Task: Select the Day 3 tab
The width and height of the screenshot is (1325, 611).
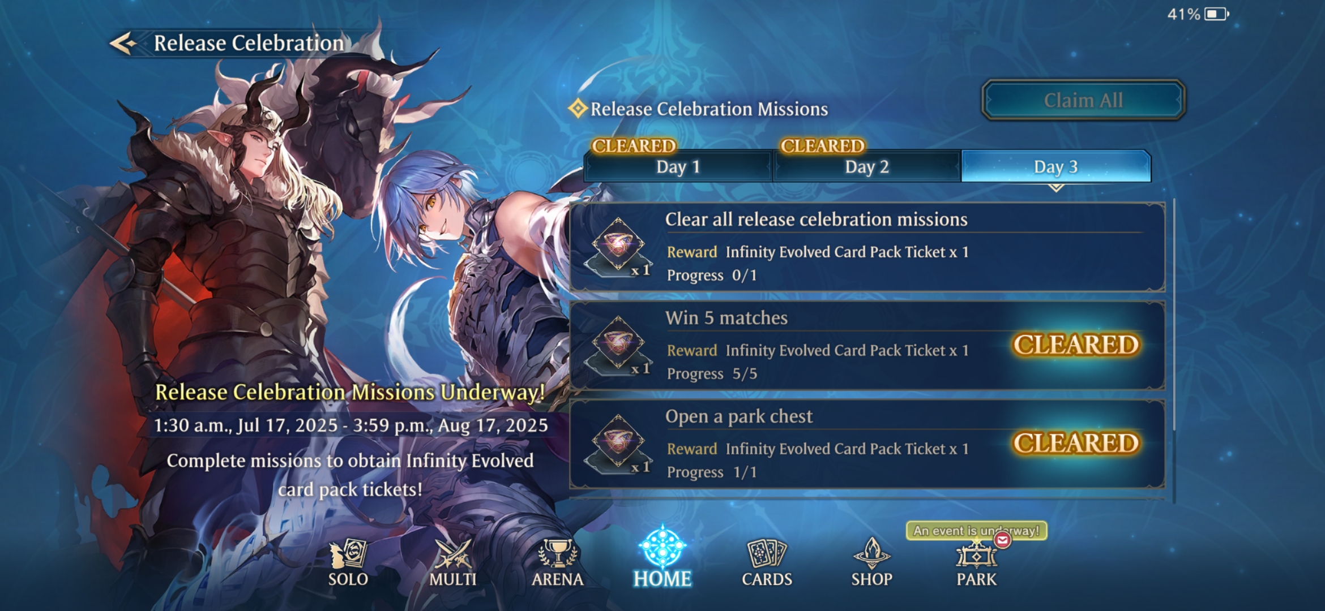Action: point(1056,166)
